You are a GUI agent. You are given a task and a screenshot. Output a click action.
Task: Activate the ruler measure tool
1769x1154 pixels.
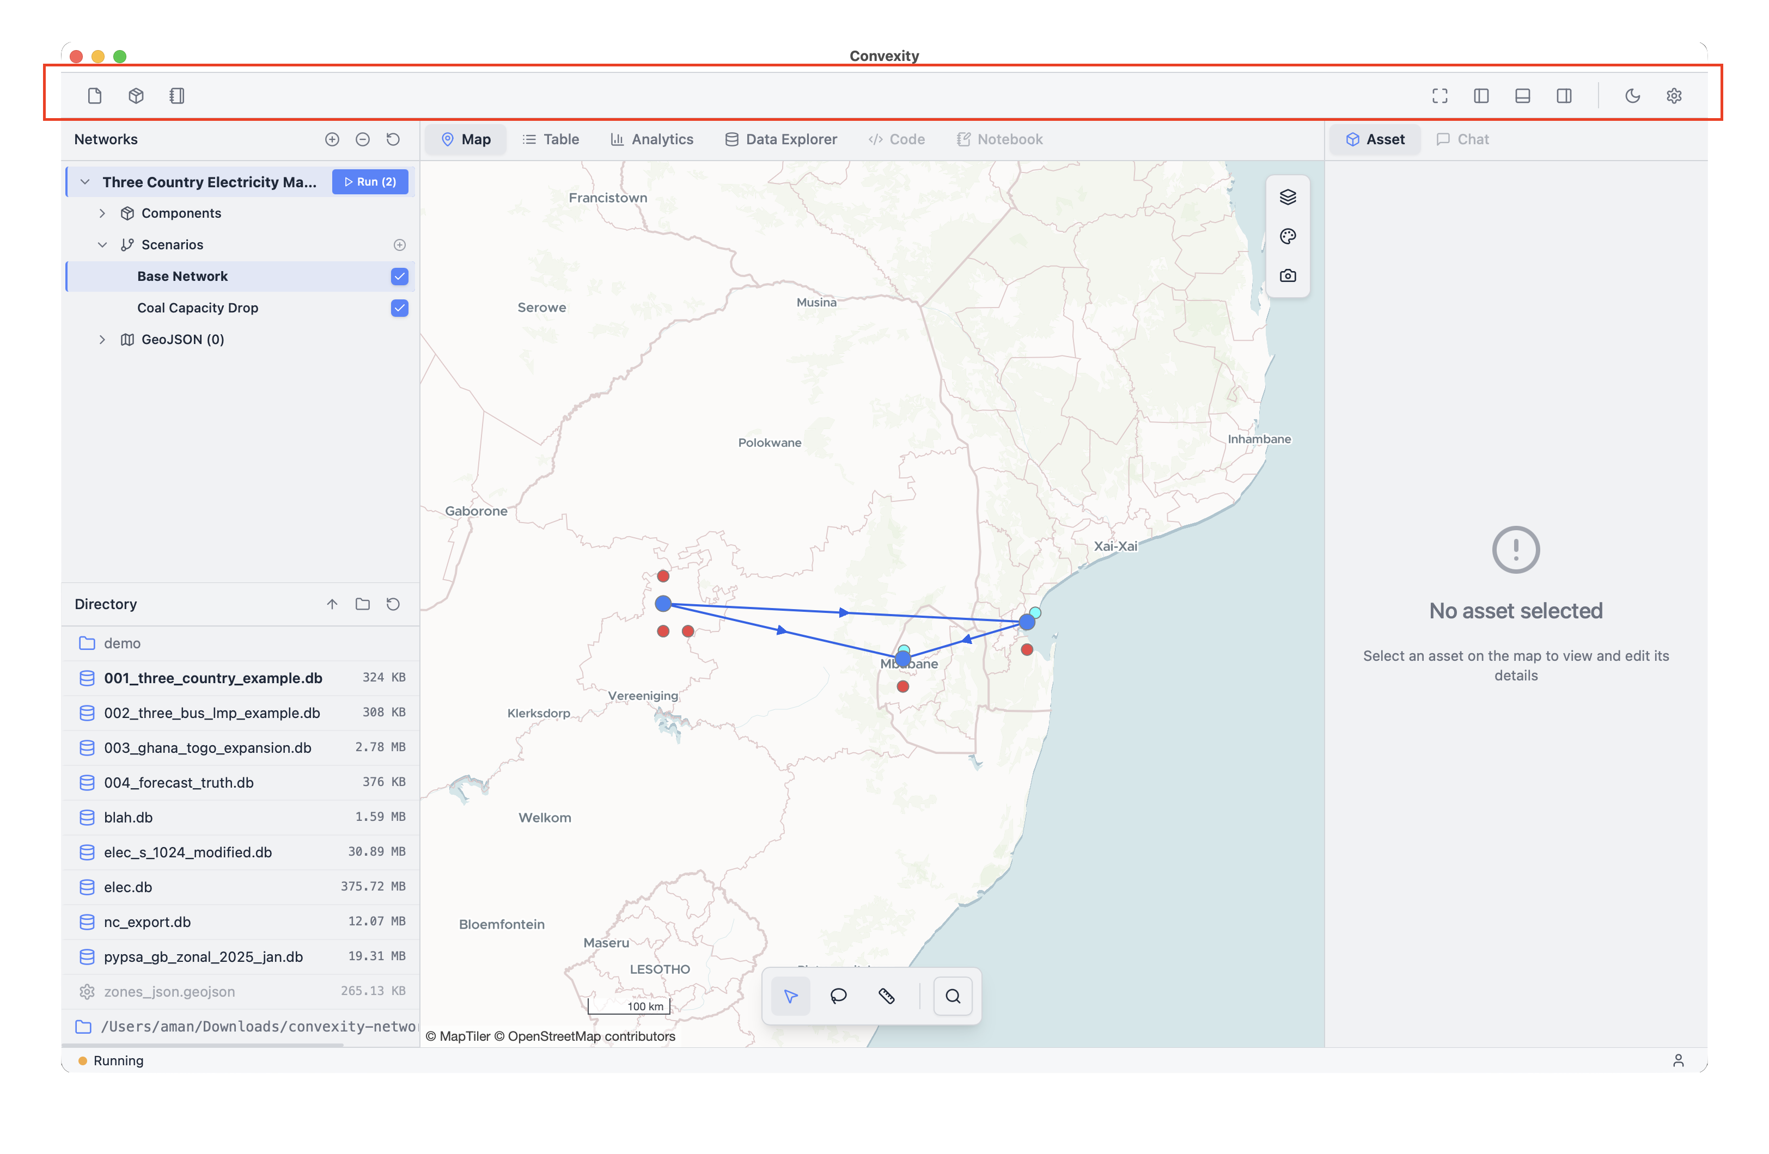(886, 996)
